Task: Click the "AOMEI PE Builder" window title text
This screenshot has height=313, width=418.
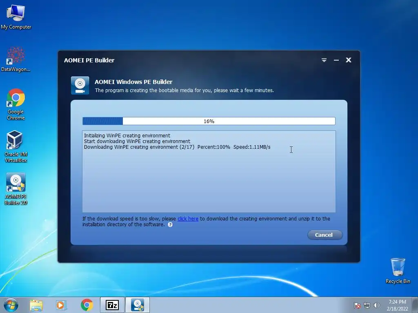Action: (89, 60)
